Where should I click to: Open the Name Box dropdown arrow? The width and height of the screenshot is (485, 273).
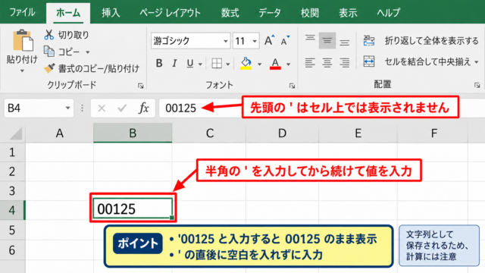pyautogui.click(x=67, y=108)
